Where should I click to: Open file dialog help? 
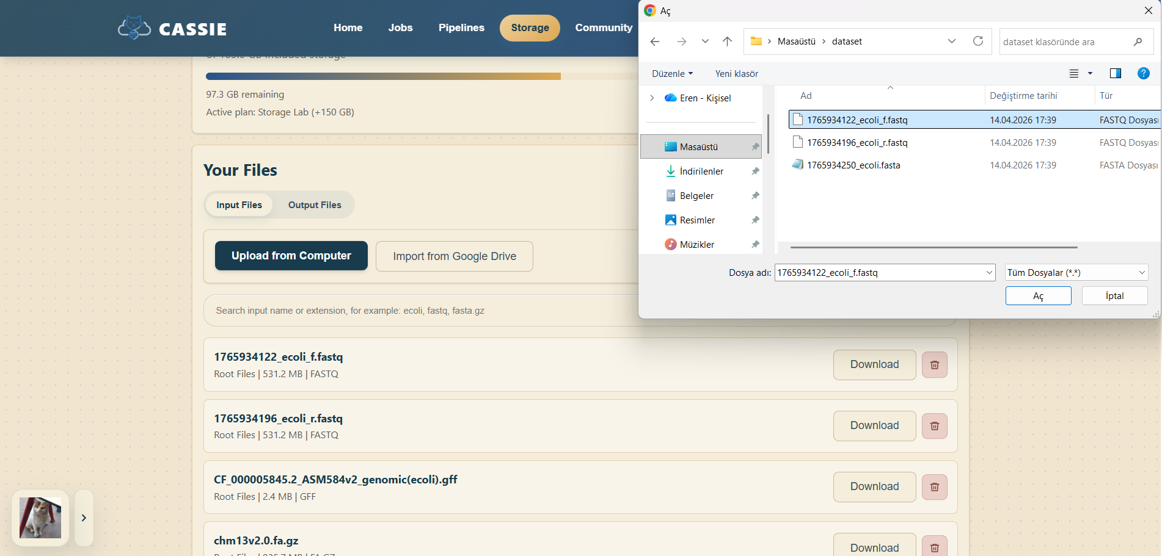click(1143, 73)
